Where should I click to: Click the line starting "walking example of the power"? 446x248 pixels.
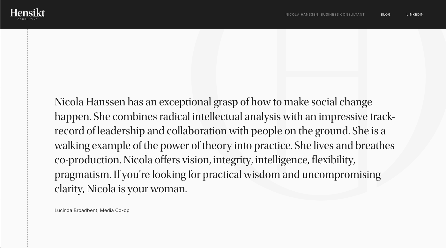tap(224, 146)
